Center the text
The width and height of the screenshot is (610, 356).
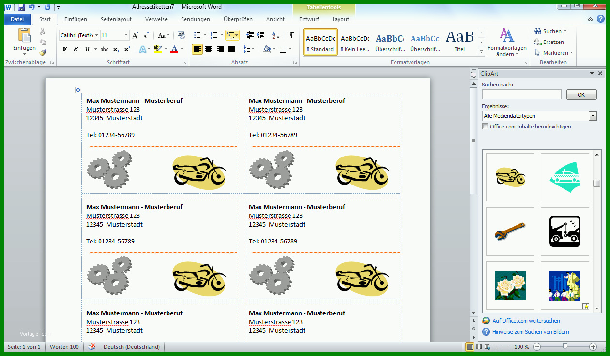pyautogui.click(x=209, y=49)
